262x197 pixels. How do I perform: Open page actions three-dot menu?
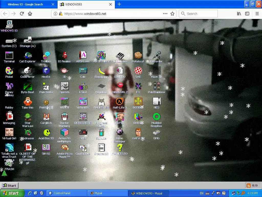pos(165,14)
